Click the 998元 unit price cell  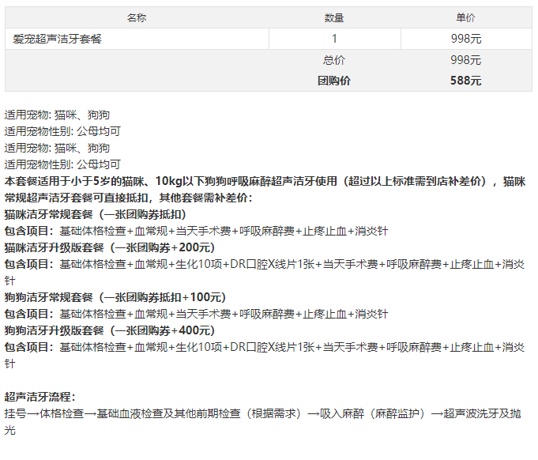(466, 39)
